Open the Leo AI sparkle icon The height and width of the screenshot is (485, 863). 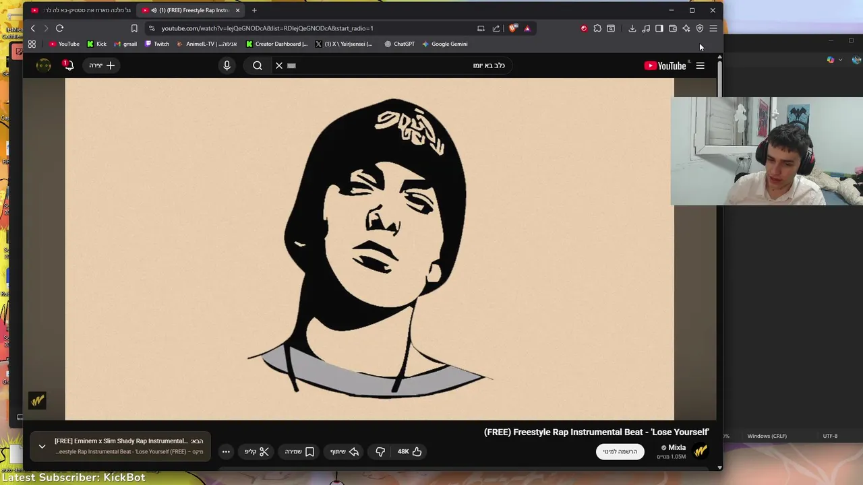point(686,28)
